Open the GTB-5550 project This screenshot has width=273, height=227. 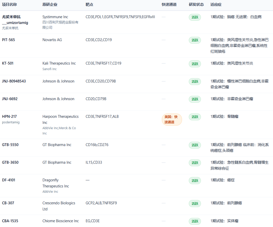[x=10, y=145]
